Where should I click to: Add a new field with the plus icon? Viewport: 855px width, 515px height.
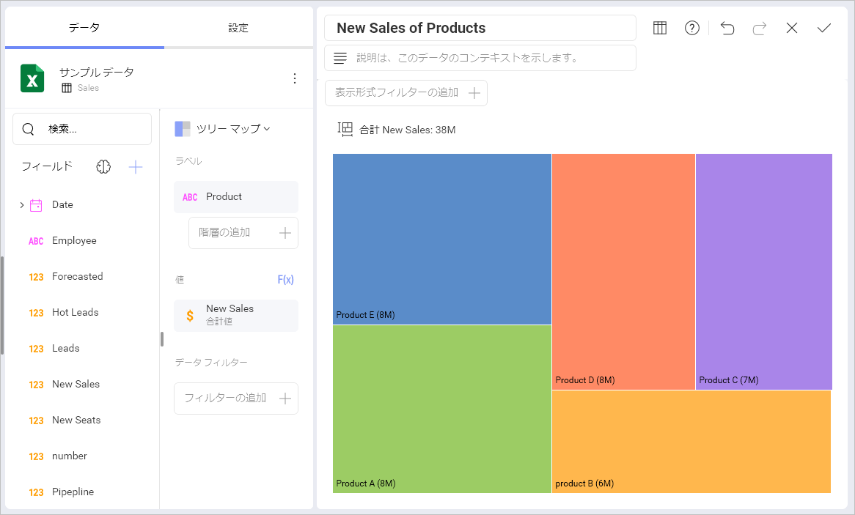pyautogui.click(x=135, y=167)
